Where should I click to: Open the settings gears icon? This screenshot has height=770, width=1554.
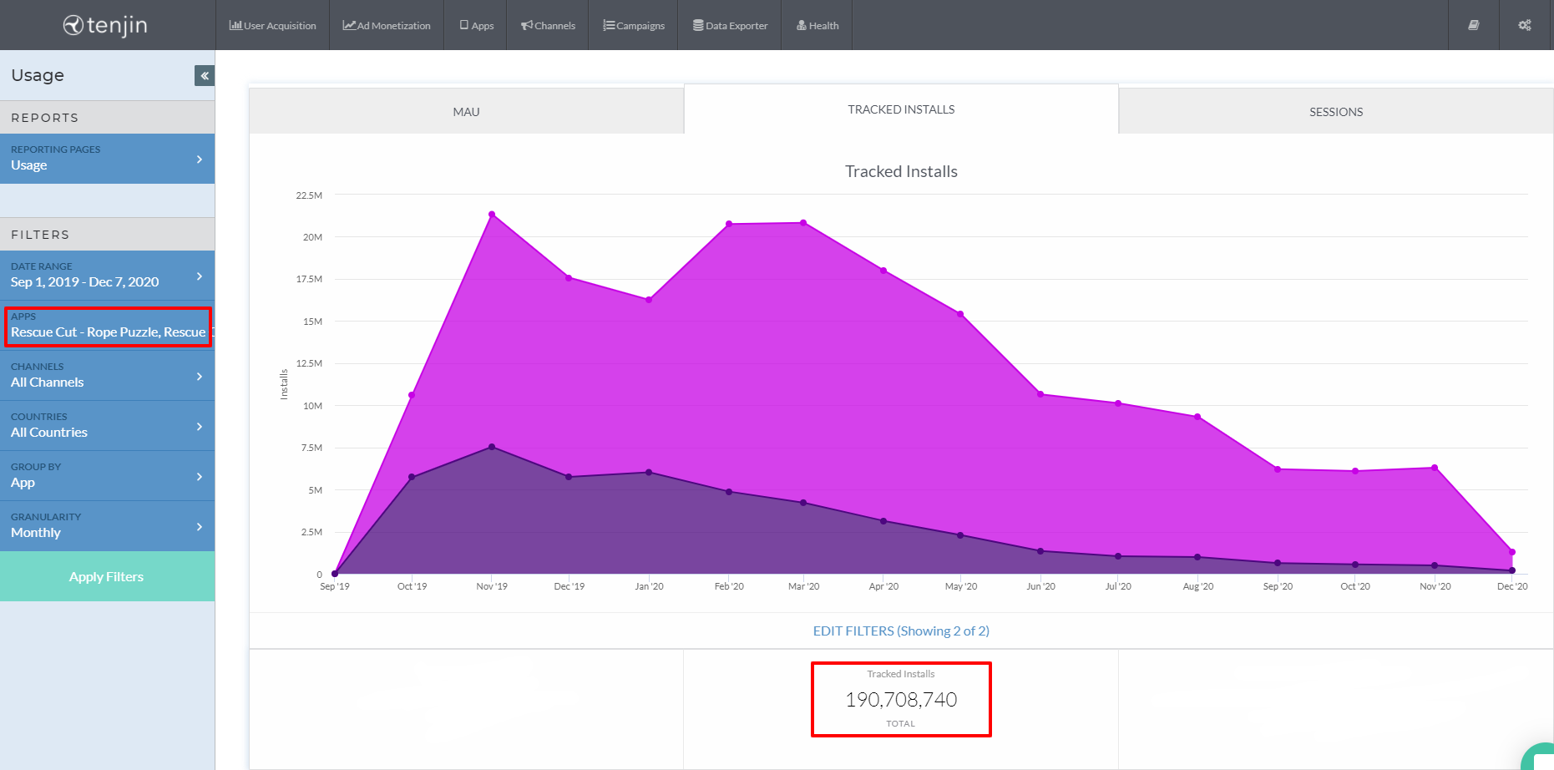click(1525, 25)
